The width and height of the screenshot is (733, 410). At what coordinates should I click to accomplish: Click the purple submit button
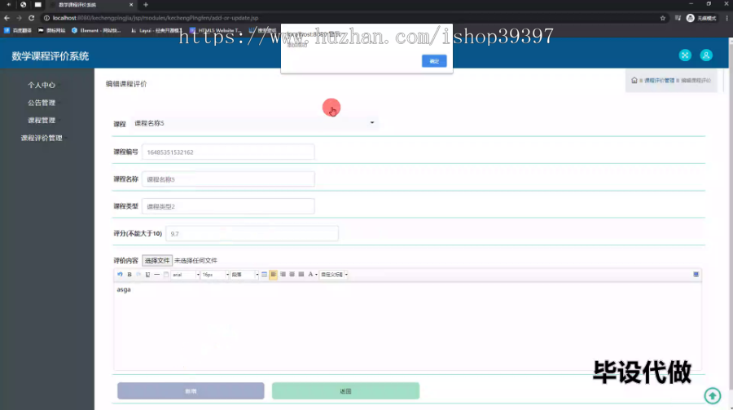191,390
